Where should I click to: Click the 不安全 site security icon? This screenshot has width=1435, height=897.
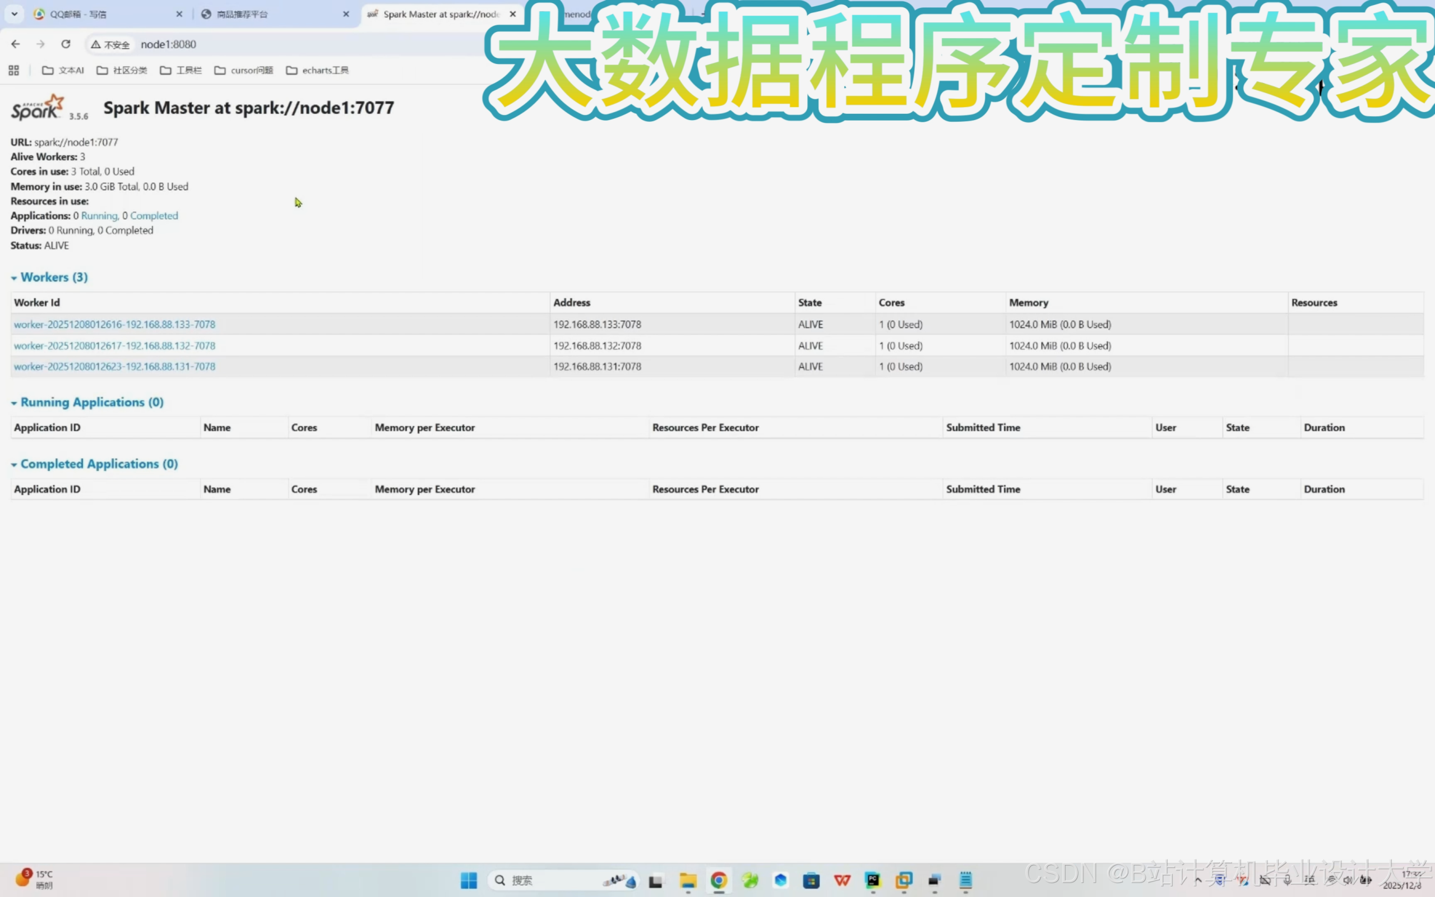pyautogui.click(x=110, y=44)
